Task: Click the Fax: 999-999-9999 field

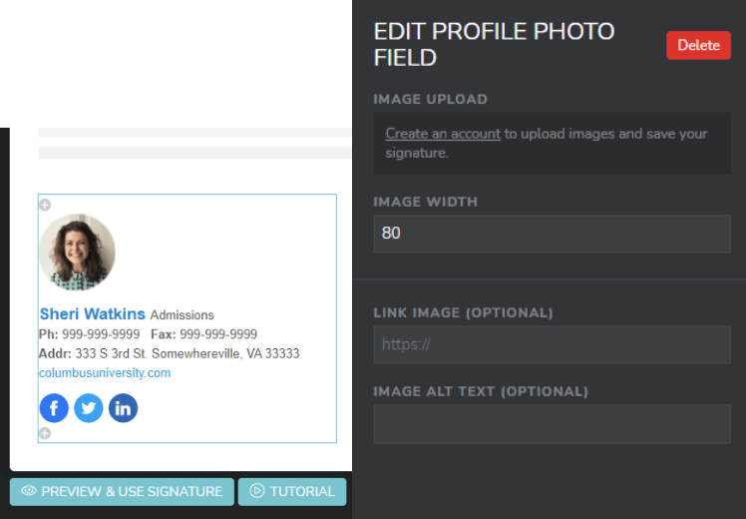Action: 203,334
